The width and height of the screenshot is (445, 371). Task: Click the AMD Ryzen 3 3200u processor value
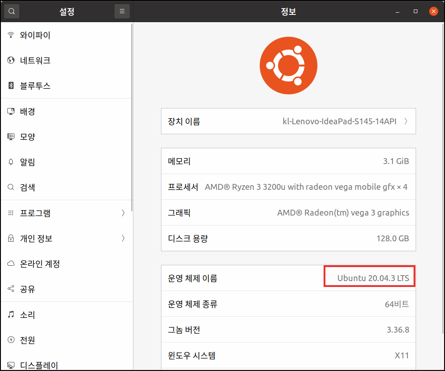point(306,187)
